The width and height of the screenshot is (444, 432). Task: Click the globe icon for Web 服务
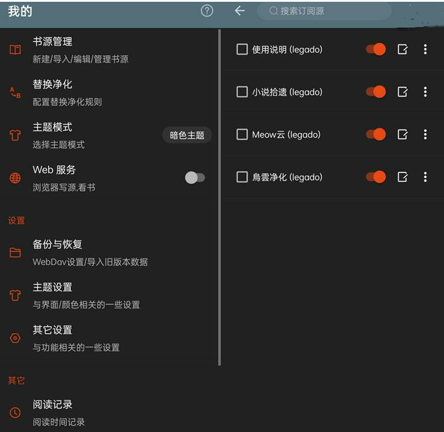[x=15, y=178]
